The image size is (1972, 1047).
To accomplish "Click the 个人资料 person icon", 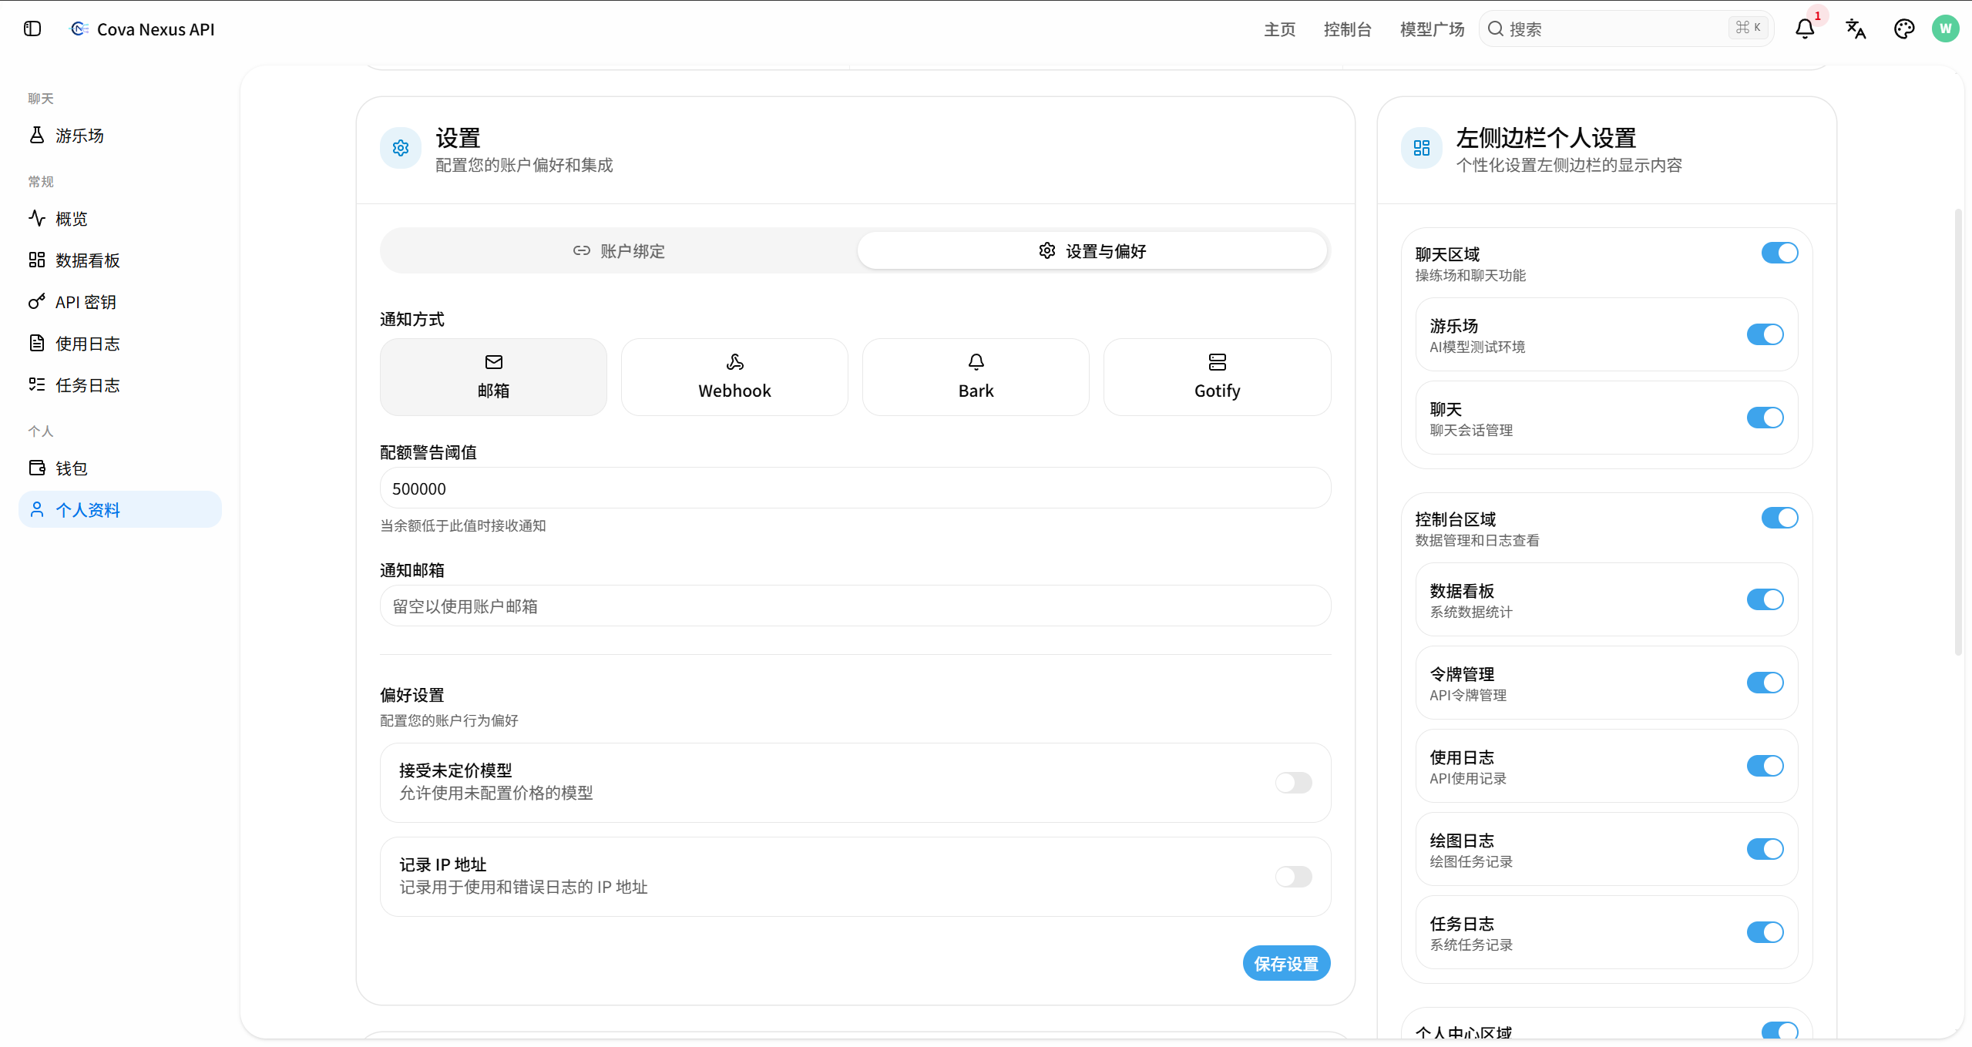I will click(x=37, y=509).
